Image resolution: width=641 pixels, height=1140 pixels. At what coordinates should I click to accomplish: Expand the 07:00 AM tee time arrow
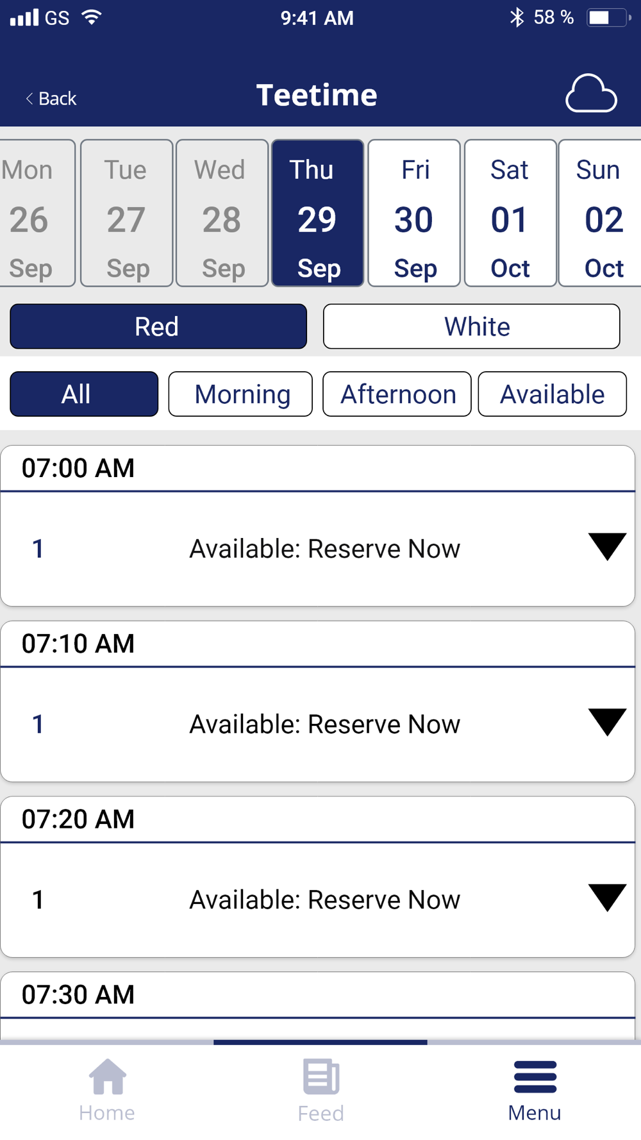pyautogui.click(x=606, y=547)
